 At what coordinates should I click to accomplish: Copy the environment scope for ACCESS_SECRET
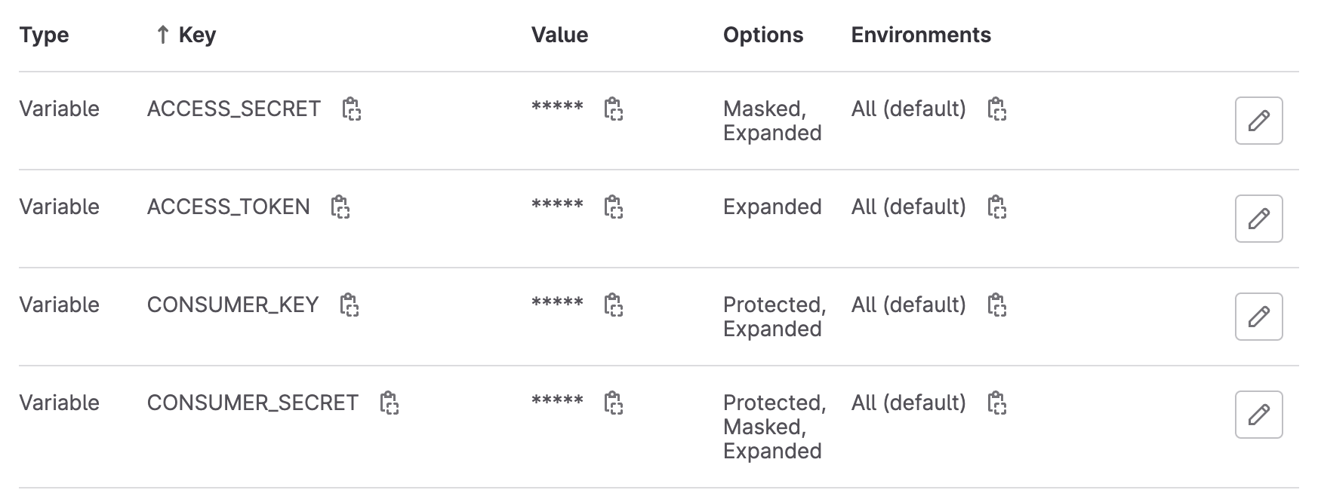996,109
